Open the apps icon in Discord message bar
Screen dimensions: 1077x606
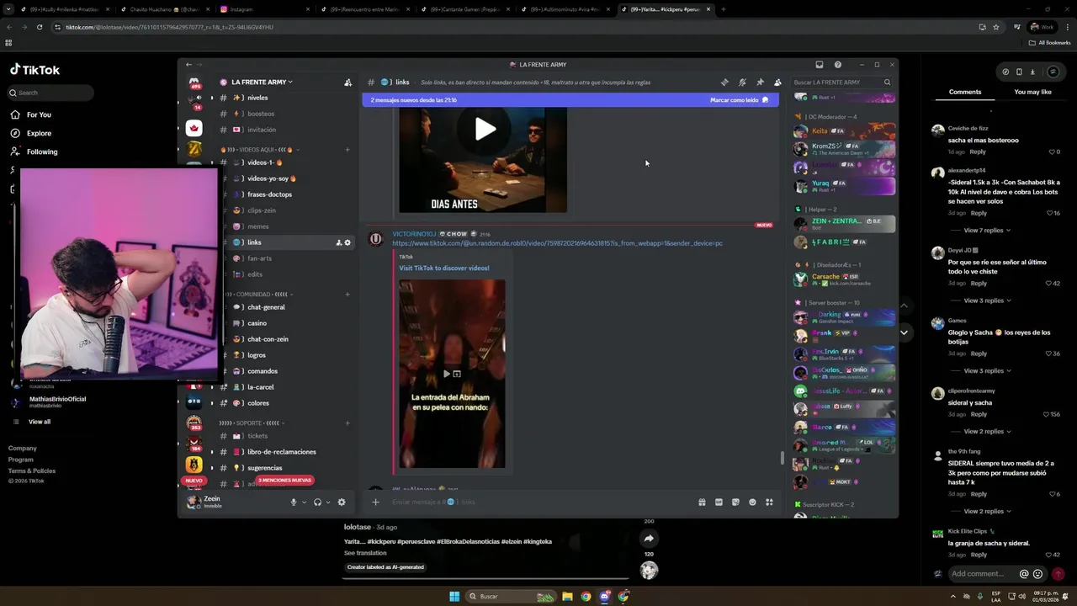tap(769, 502)
